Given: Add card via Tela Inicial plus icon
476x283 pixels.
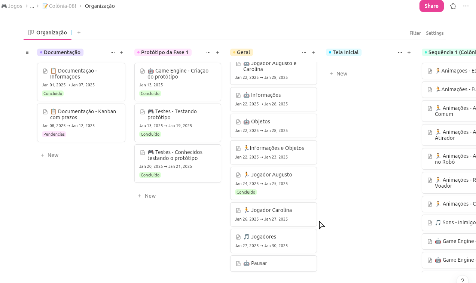Looking at the screenshot, I should pos(409,52).
